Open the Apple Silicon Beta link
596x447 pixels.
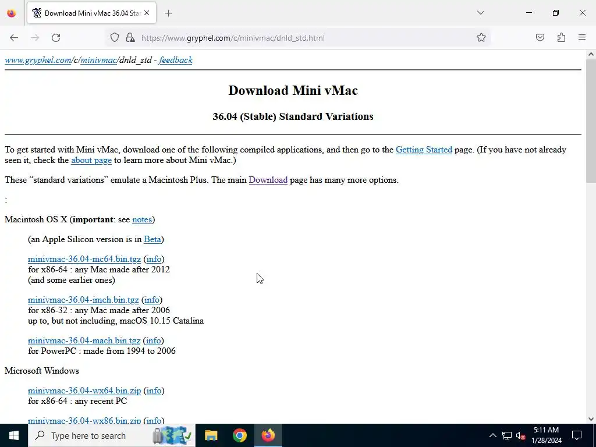click(x=152, y=239)
